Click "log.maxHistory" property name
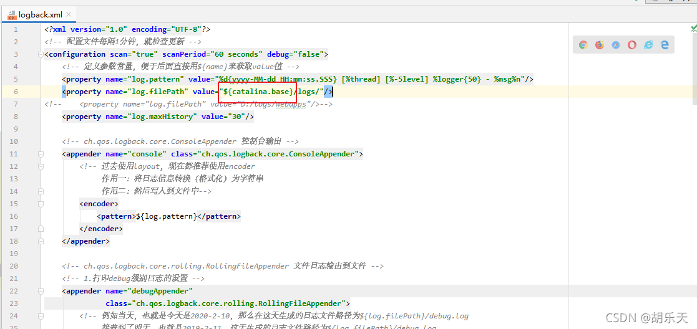This screenshot has height=329, width=697. coord(165,117)
